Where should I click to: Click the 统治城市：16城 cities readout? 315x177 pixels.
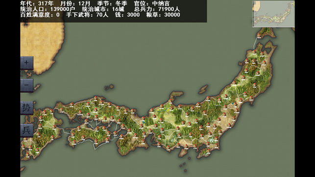click(103, 9)
